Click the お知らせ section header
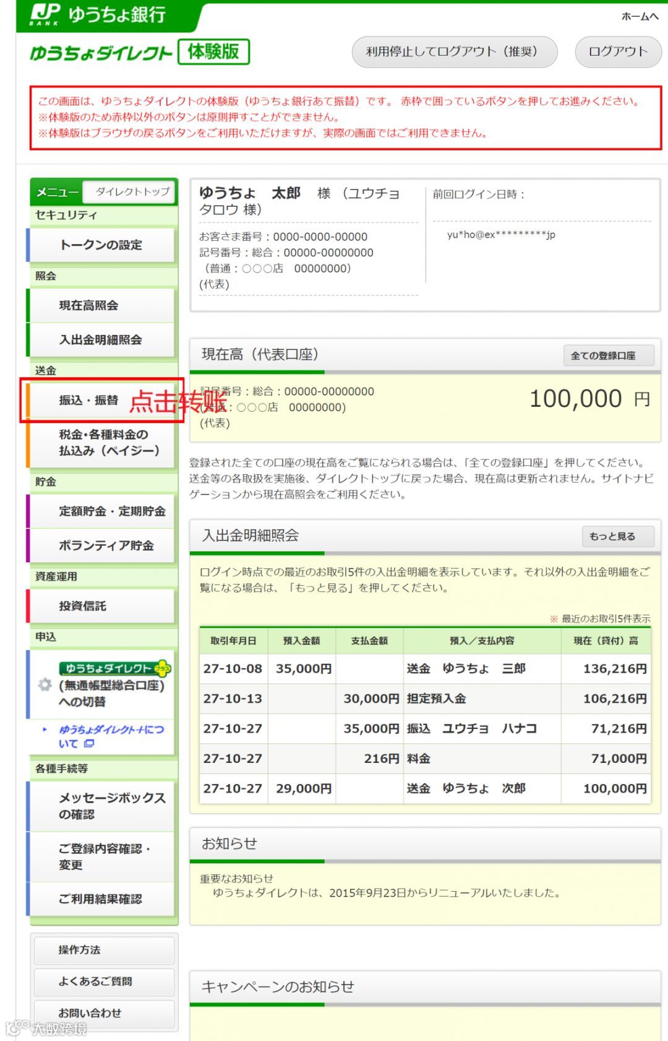The image size is (668, 1041). pos(425,844)
